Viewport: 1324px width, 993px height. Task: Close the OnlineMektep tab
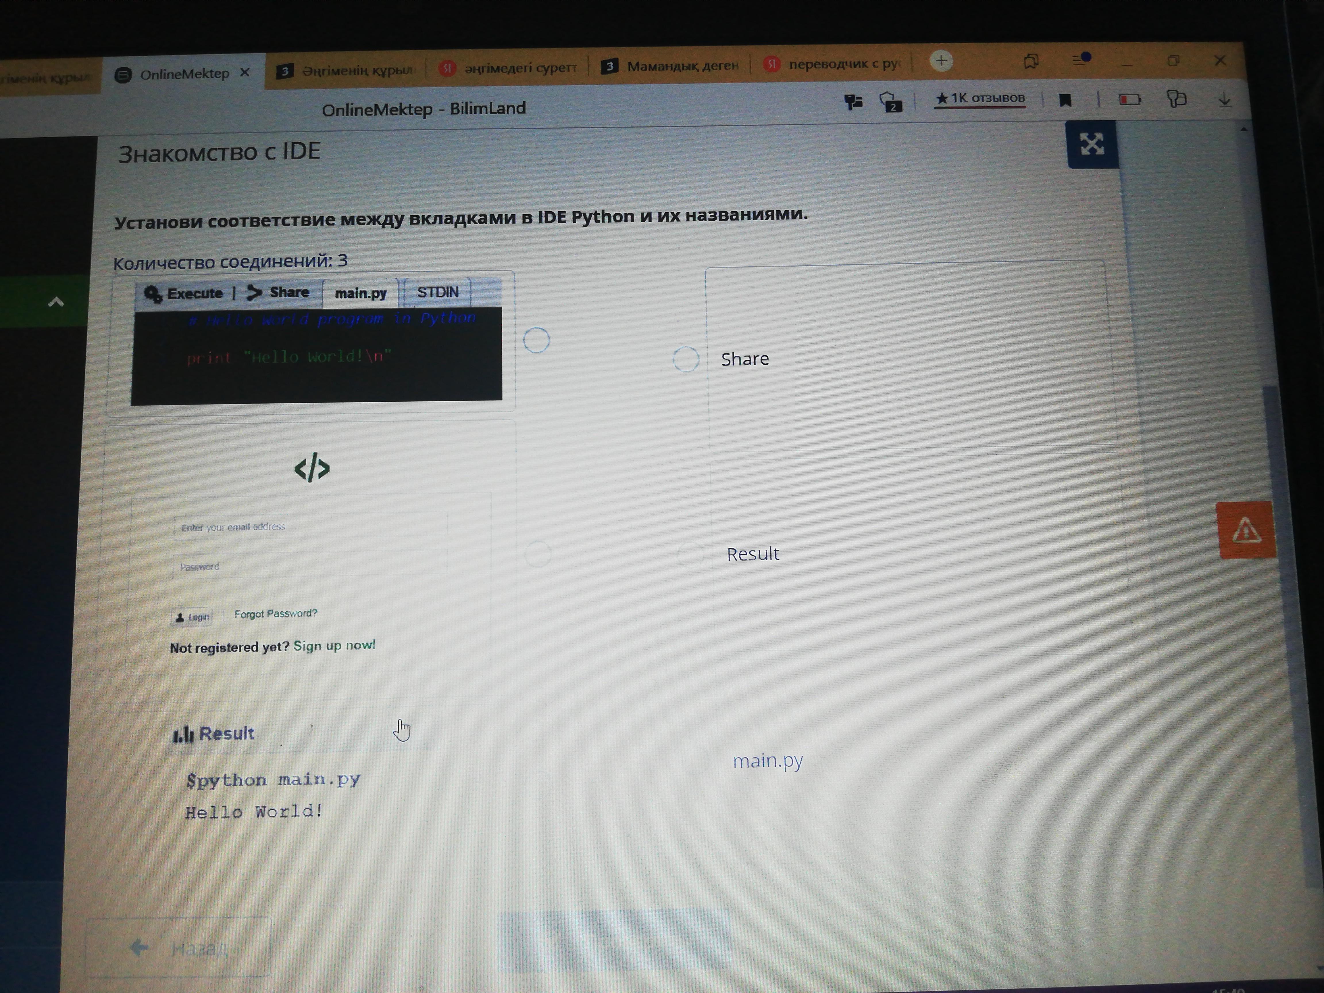point(245,72)
